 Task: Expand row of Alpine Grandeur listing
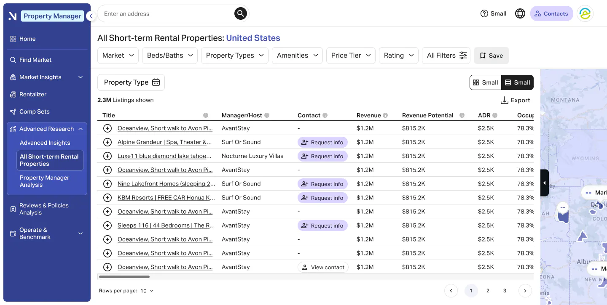107,142
